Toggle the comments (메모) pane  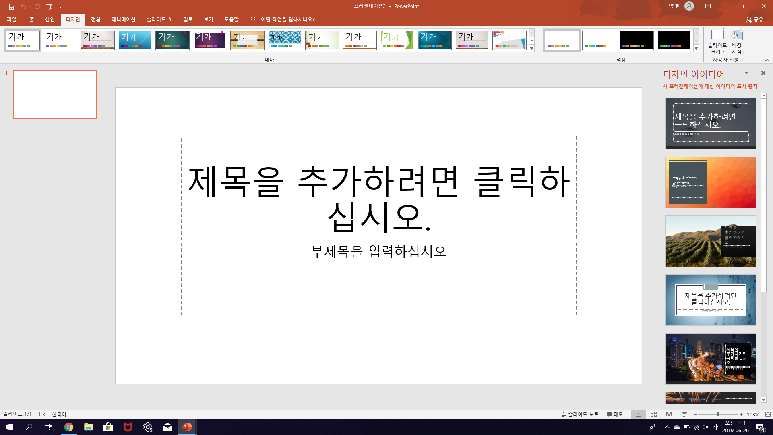coord(615,414)
